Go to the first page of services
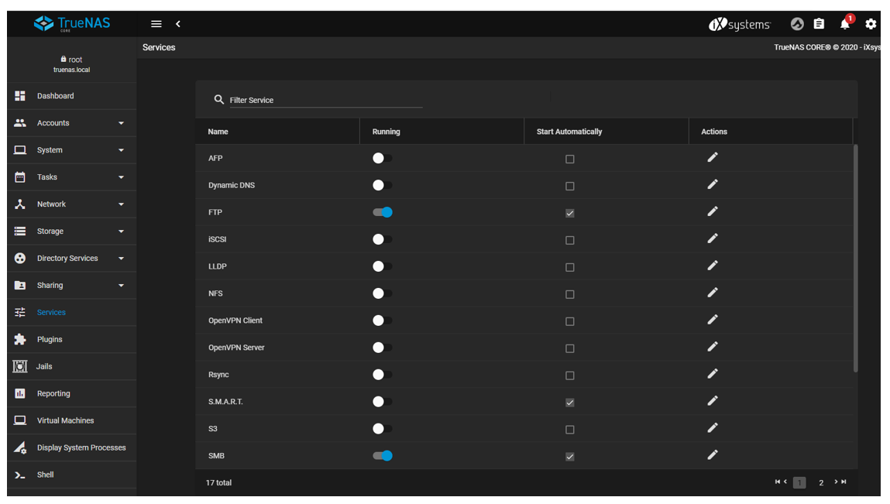The height and width of the screenshot is (504, 890). [x=777, y=482]
